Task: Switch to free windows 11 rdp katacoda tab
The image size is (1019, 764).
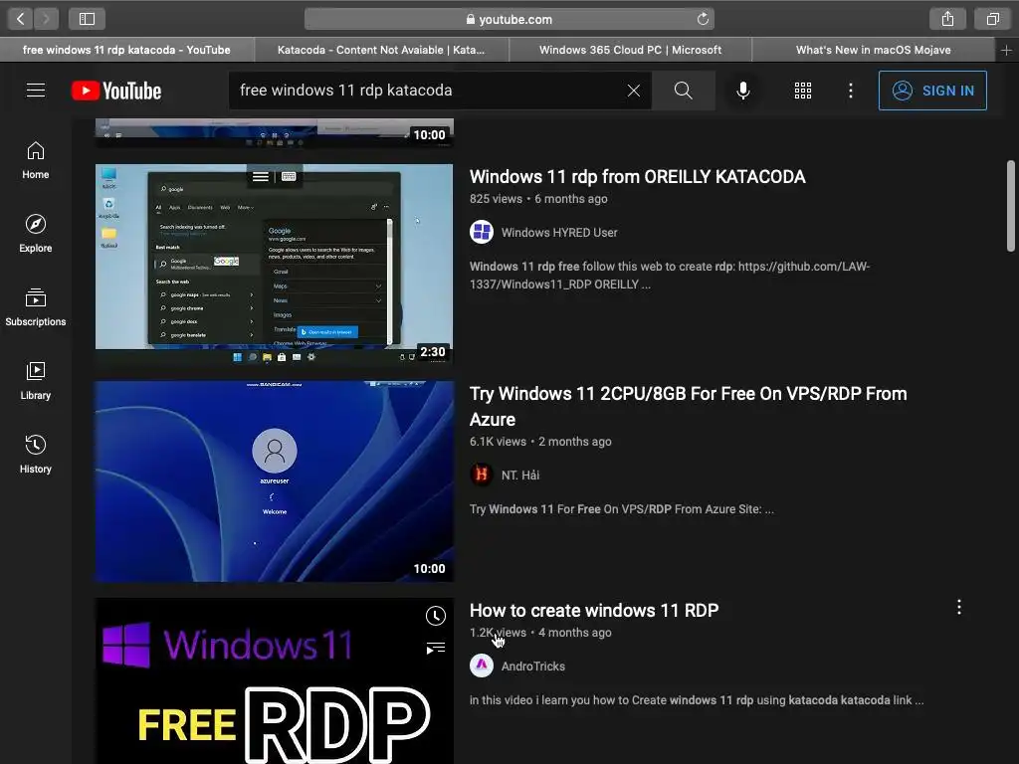Action: coord(126,50)
